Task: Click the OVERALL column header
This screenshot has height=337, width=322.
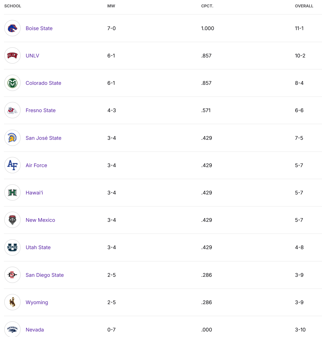Action: point(304,6)
